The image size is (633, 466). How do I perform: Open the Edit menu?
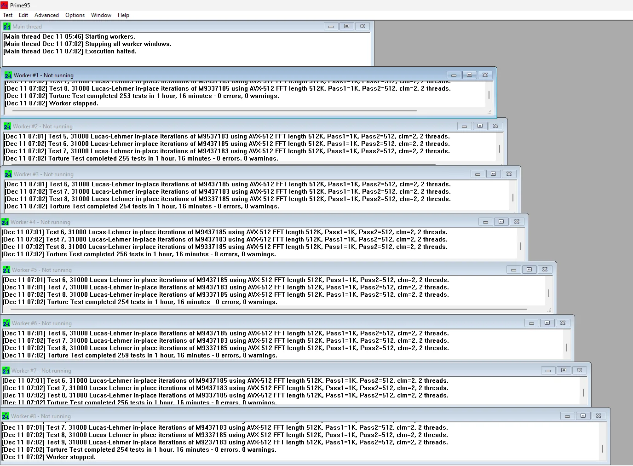click(x=23, y=15)
